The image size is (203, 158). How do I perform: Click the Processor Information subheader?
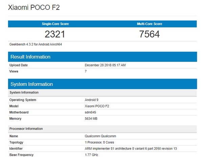(103, 129)
